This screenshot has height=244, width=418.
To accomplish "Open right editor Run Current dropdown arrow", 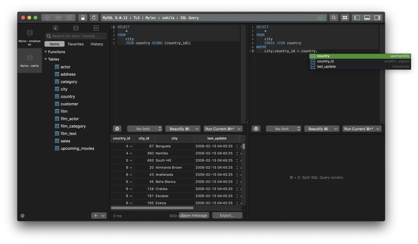I will coord(378,129).
